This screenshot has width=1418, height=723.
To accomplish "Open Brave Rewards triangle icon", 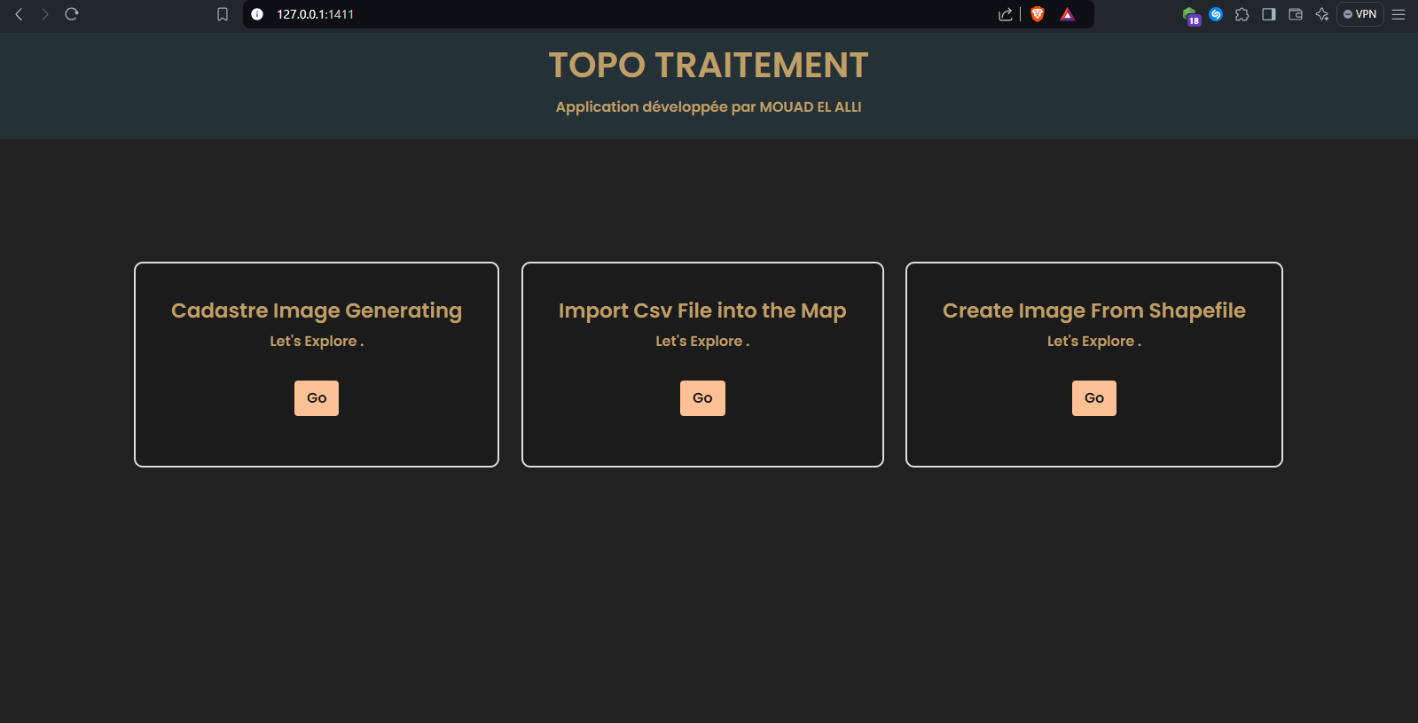I will [1068, 14].
